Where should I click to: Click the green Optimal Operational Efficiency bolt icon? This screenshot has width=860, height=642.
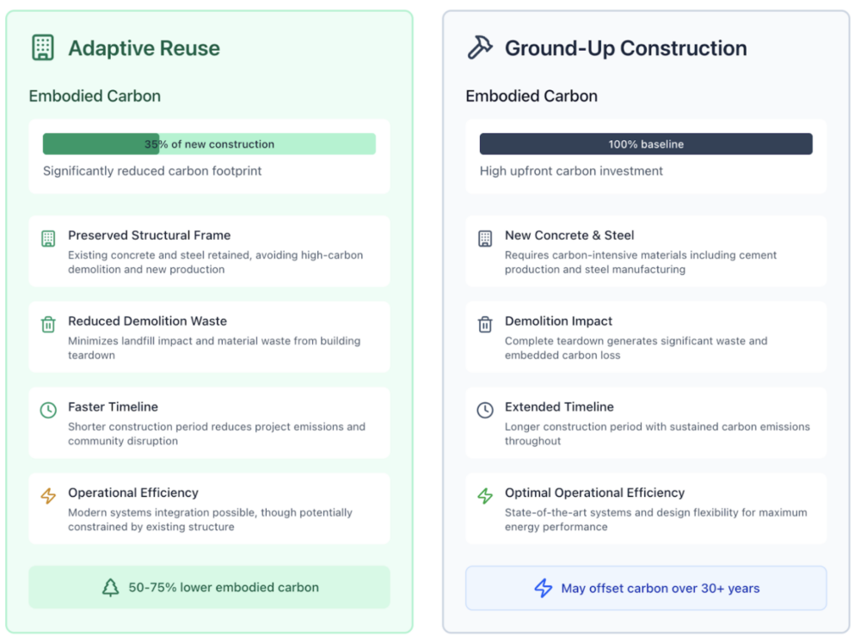click(485, 496)
